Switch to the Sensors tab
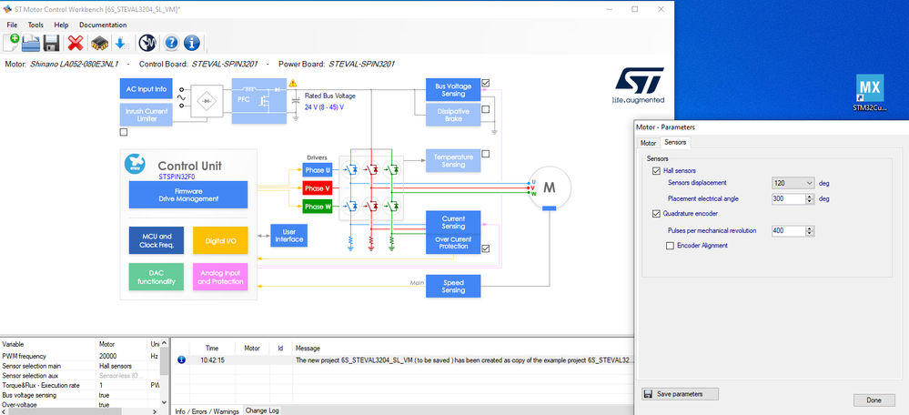The image size is (909, 415). coord(675,142)
